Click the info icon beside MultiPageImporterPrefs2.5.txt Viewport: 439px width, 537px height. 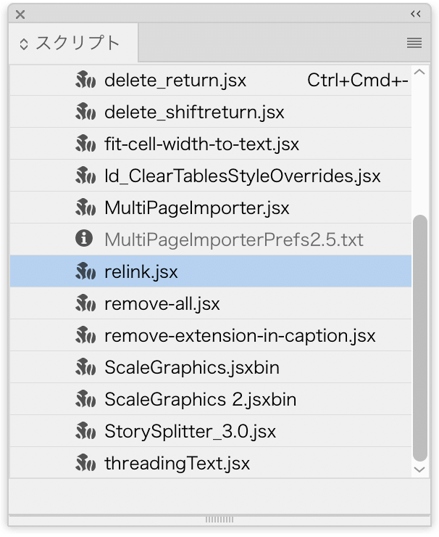click(84, 238)
